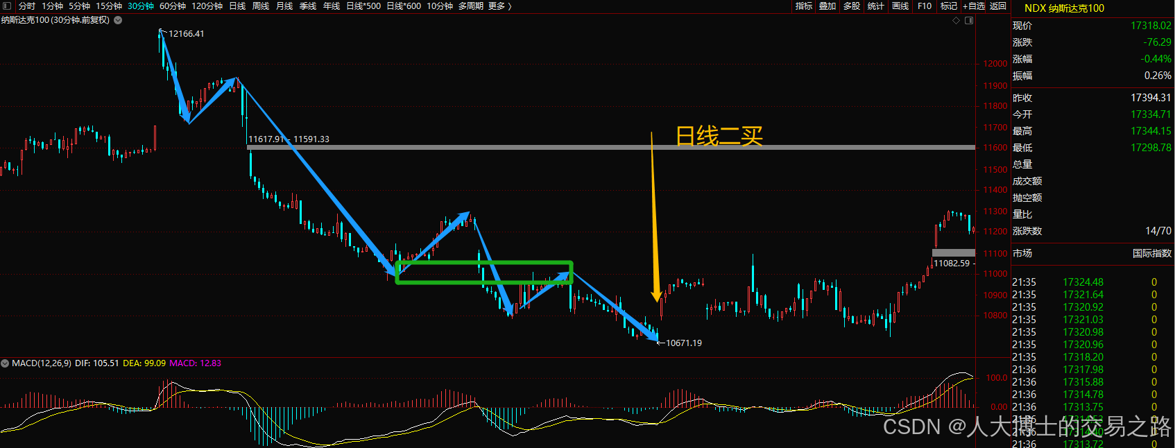Screen dimensions: 1175x448
Task: Click the 今开 value 17334.71
Action: 1151,114
